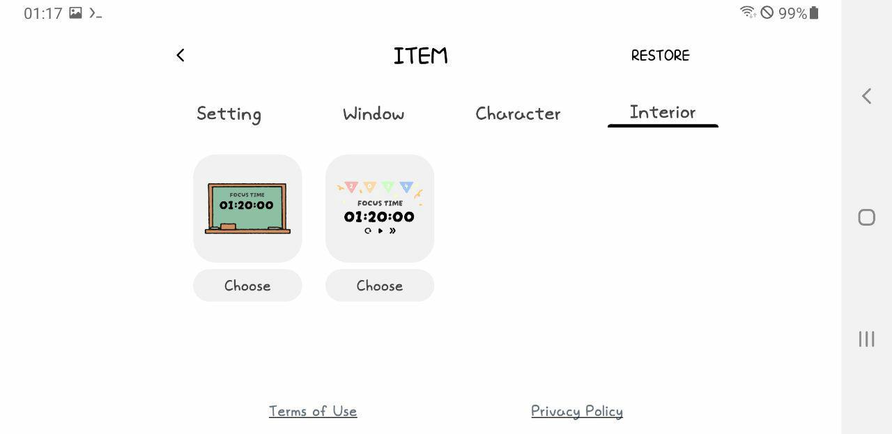892x434 pixels.
Task: Tap the Android back navigation chevron
Action: pos(866,96)
